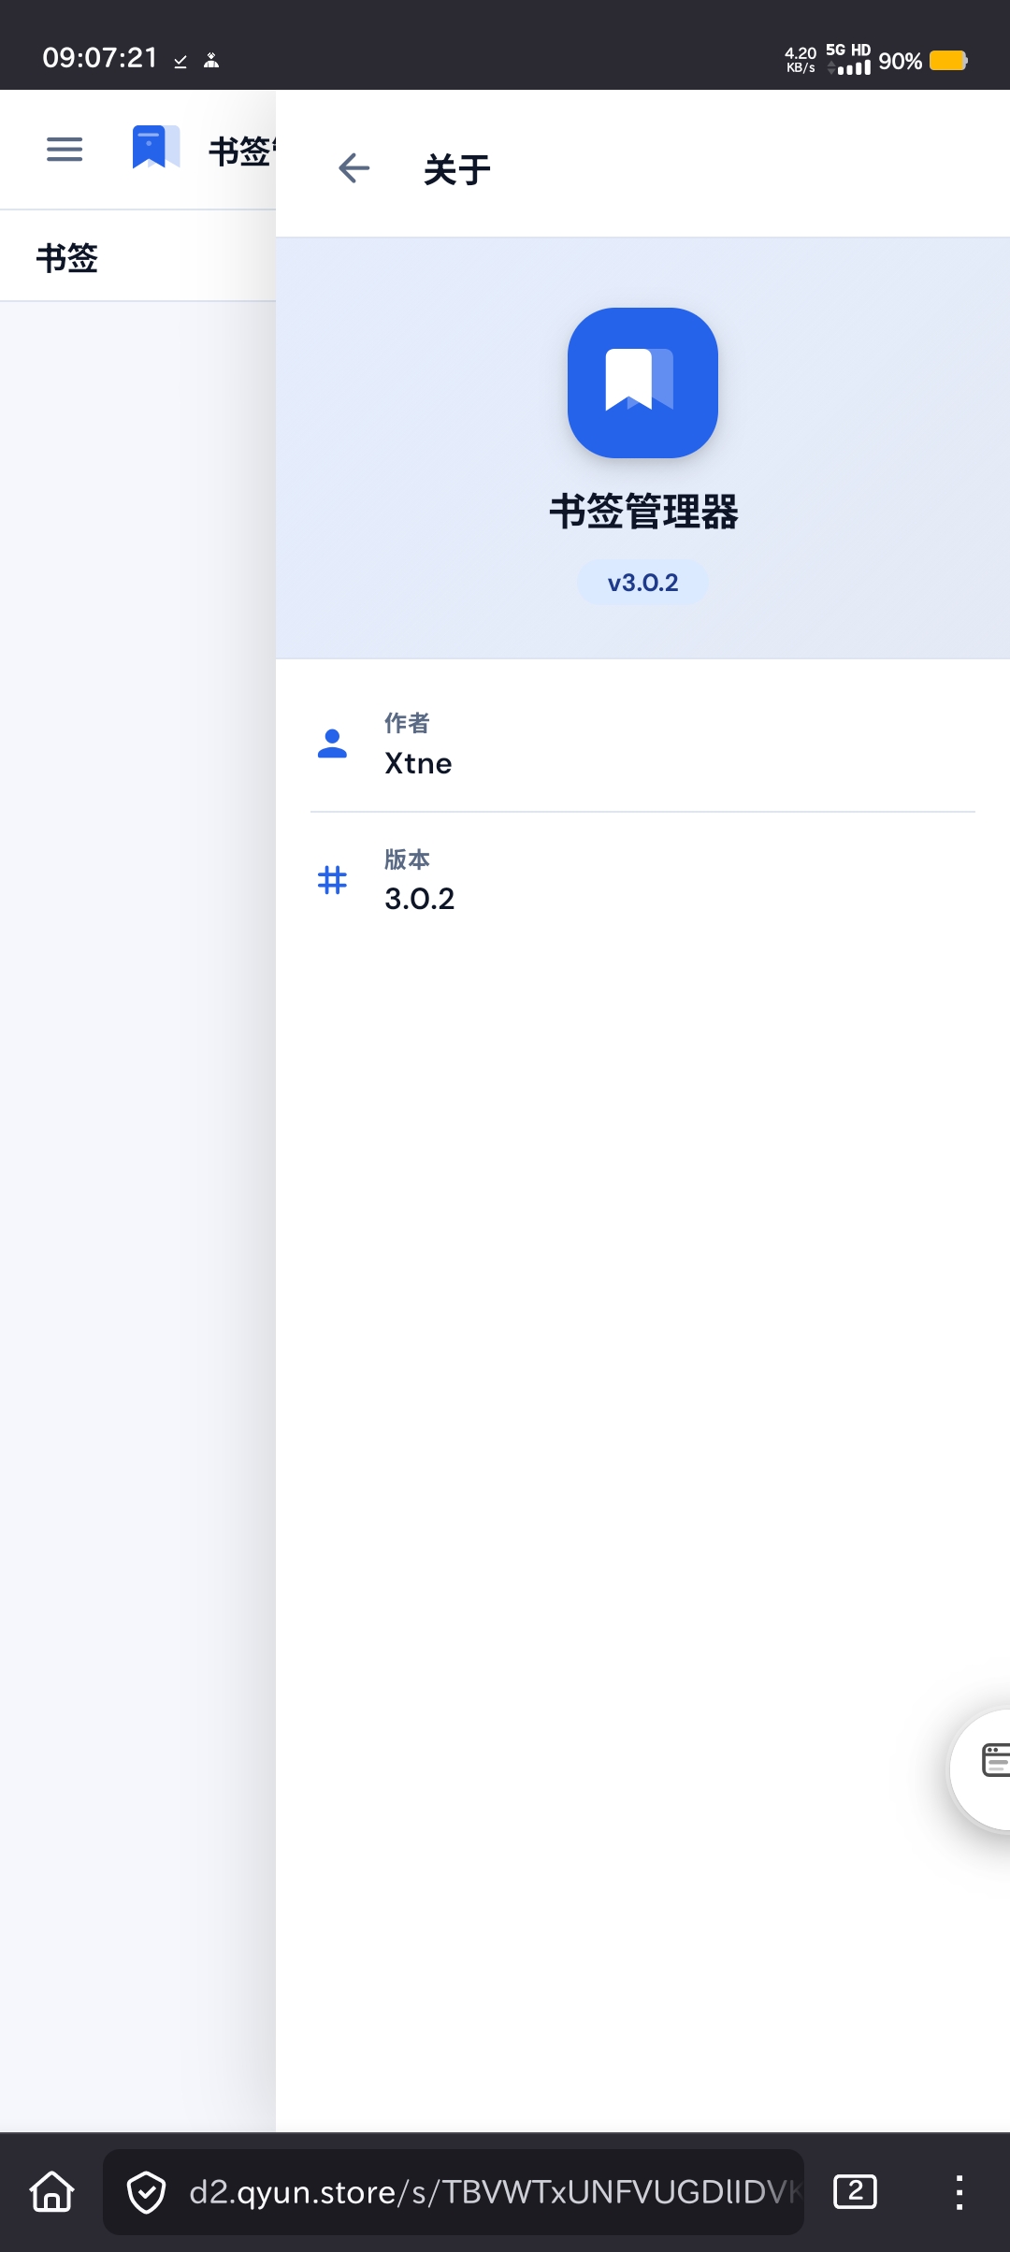Image resolution: width=1010 pixels, height=2252 pixels.
Task: Select the 书签 section heading on left
Action: point(67,258)
